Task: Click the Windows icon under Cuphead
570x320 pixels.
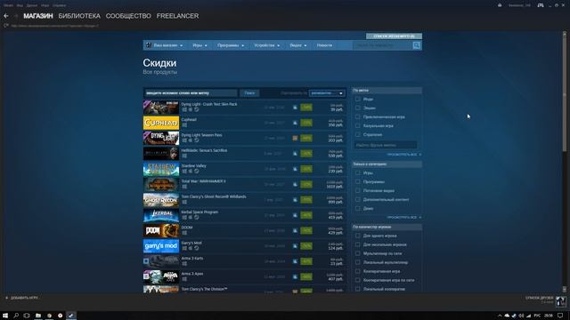Action: (184, 124)
